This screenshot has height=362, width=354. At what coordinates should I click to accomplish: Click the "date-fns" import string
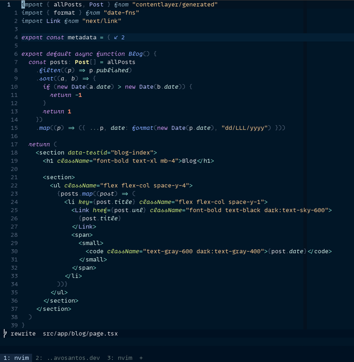pyautogui.click(x=121, y=13)
